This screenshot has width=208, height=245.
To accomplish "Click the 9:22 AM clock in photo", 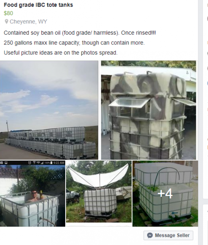I will (x=59, y=163).
